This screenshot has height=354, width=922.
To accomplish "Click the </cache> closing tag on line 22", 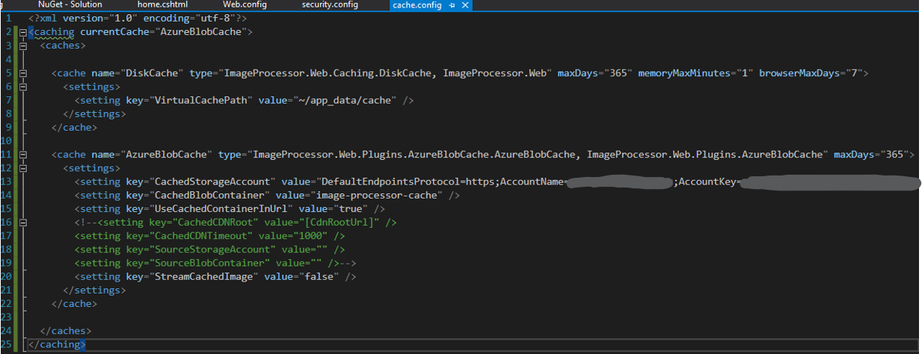I will (74, 304).
